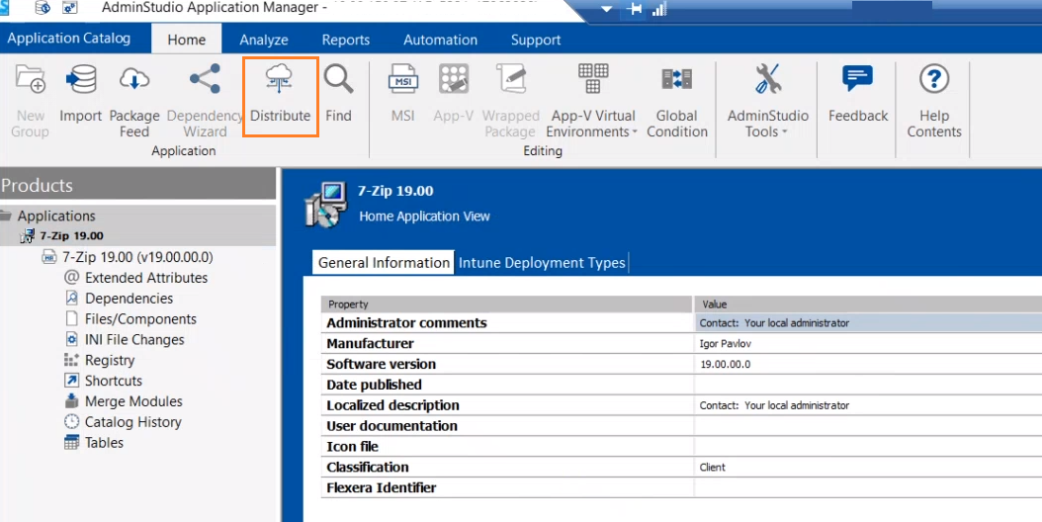Click the signal bars icon in title bar
This screenshot has height=522, width=1042.
[x=659, y=10]
